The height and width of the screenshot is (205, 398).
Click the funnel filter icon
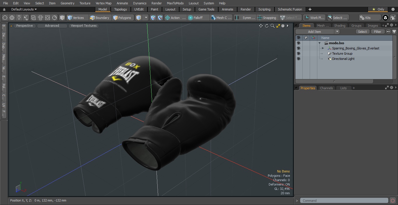[394, 32]
